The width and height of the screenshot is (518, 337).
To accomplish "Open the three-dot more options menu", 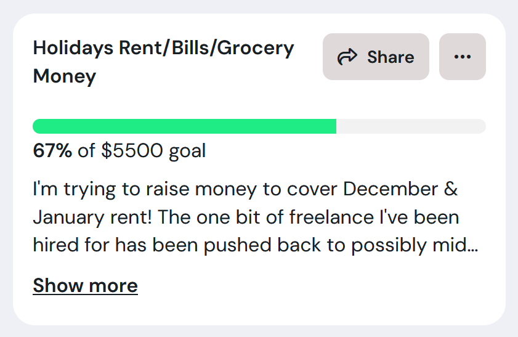I will [462, 57].
